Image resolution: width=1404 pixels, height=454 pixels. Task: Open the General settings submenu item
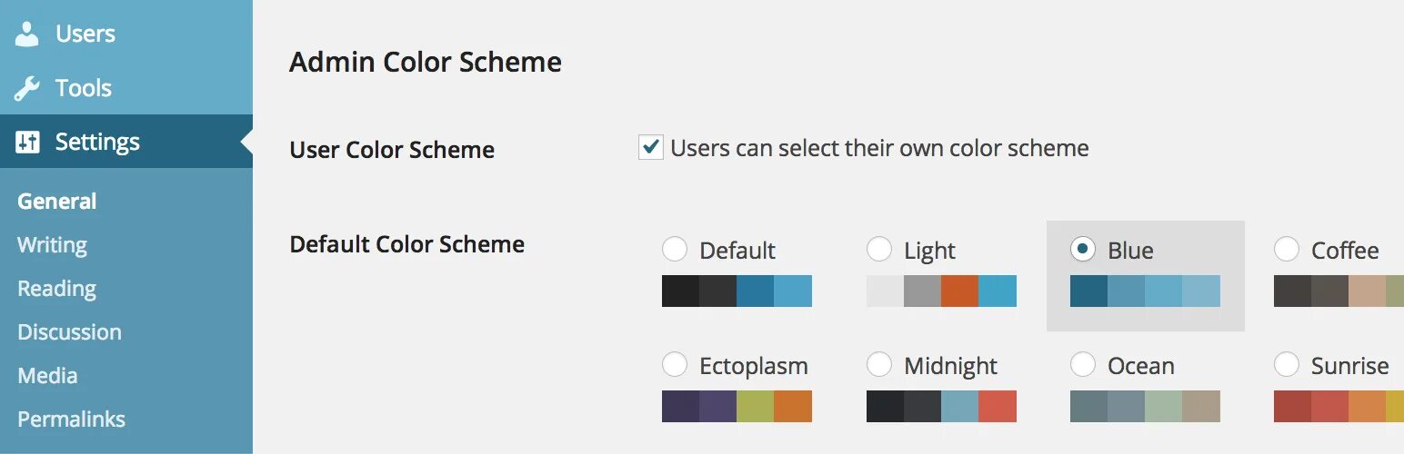56,202
